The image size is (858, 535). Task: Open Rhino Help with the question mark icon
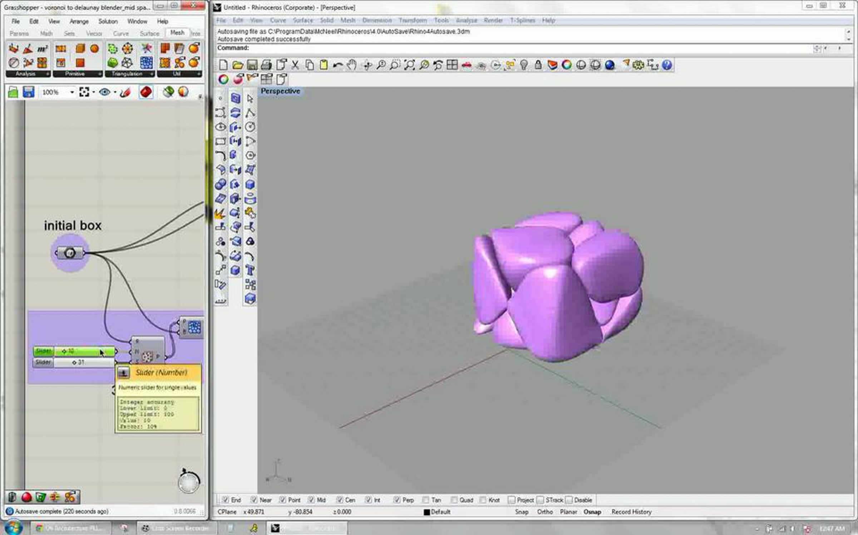667,65
